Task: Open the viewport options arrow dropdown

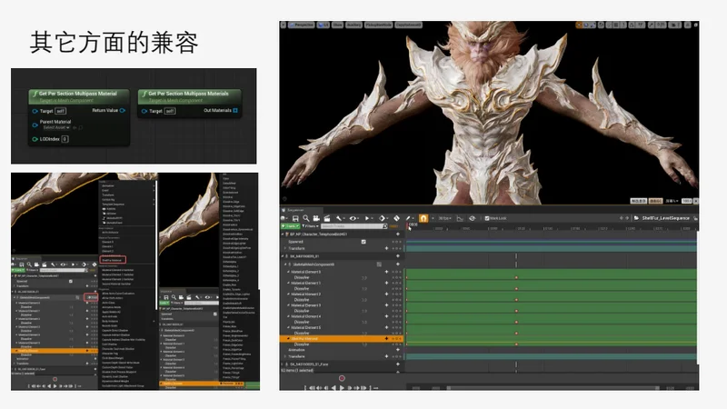Action: (x=284, y=25)
